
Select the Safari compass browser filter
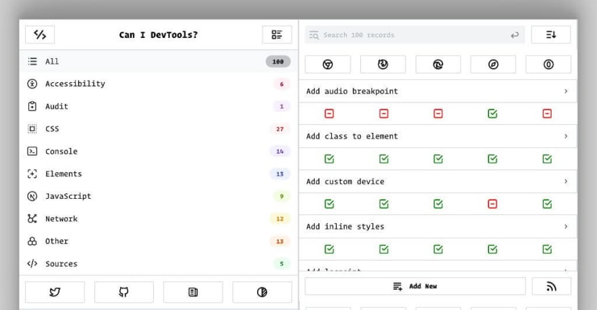click(493, 64)
